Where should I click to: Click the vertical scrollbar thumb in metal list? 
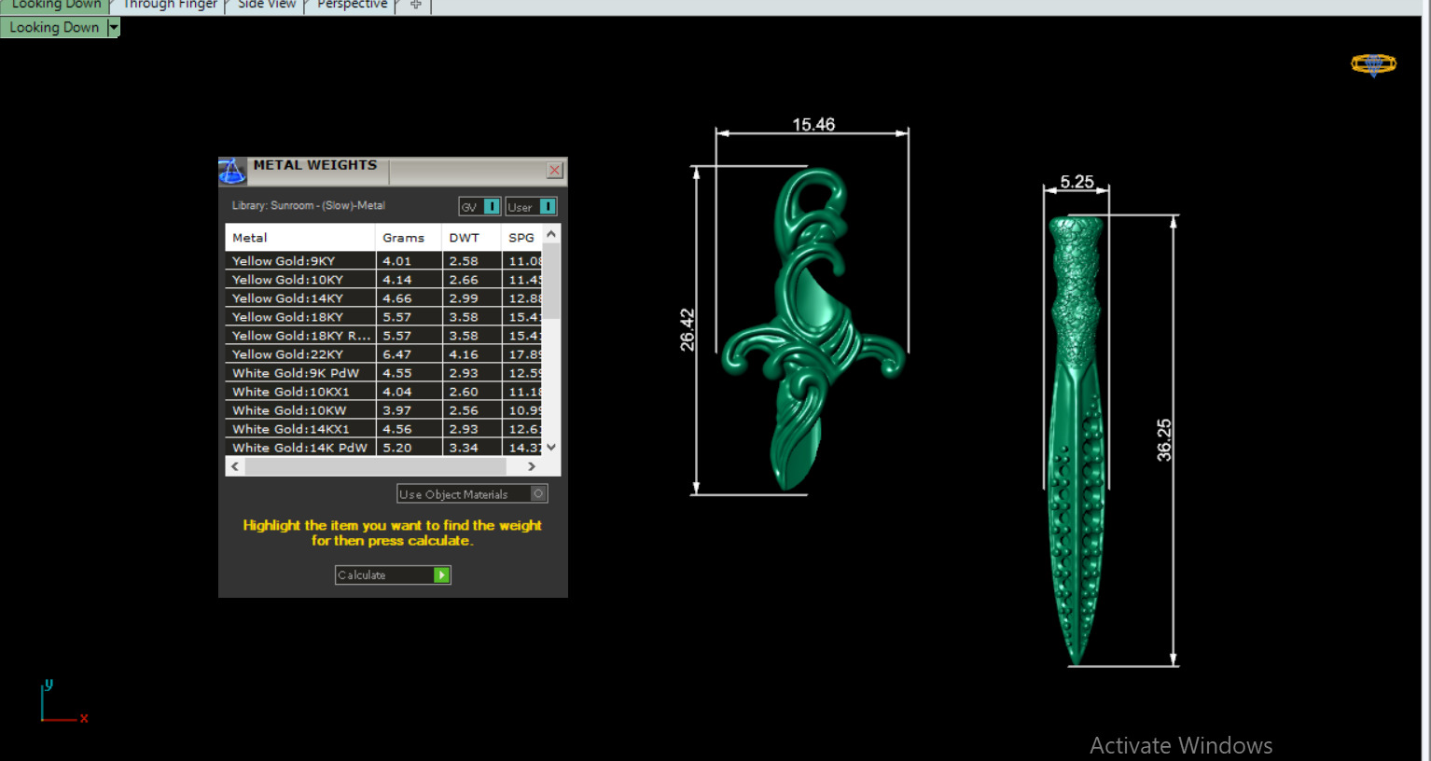[551, 281]
